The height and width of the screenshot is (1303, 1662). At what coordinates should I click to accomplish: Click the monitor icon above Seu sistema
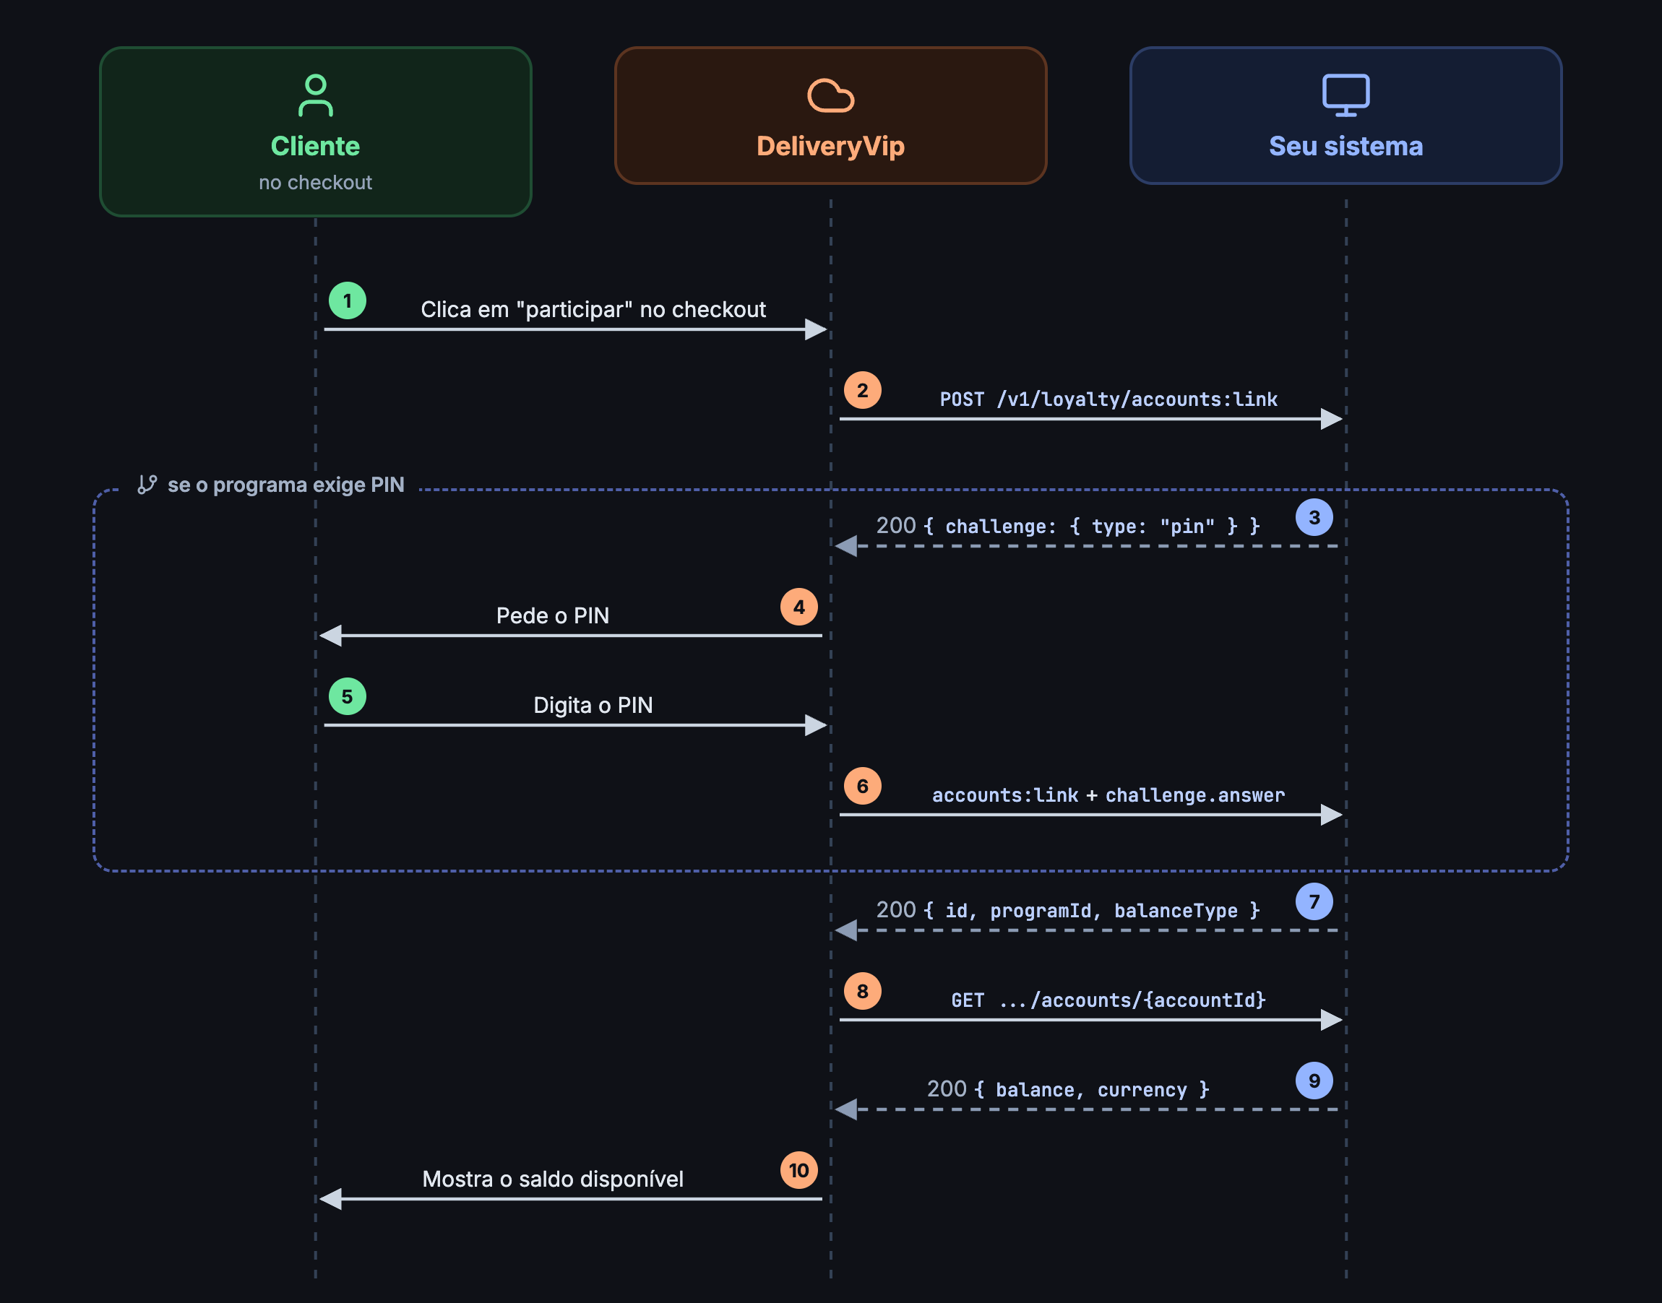1345,95
